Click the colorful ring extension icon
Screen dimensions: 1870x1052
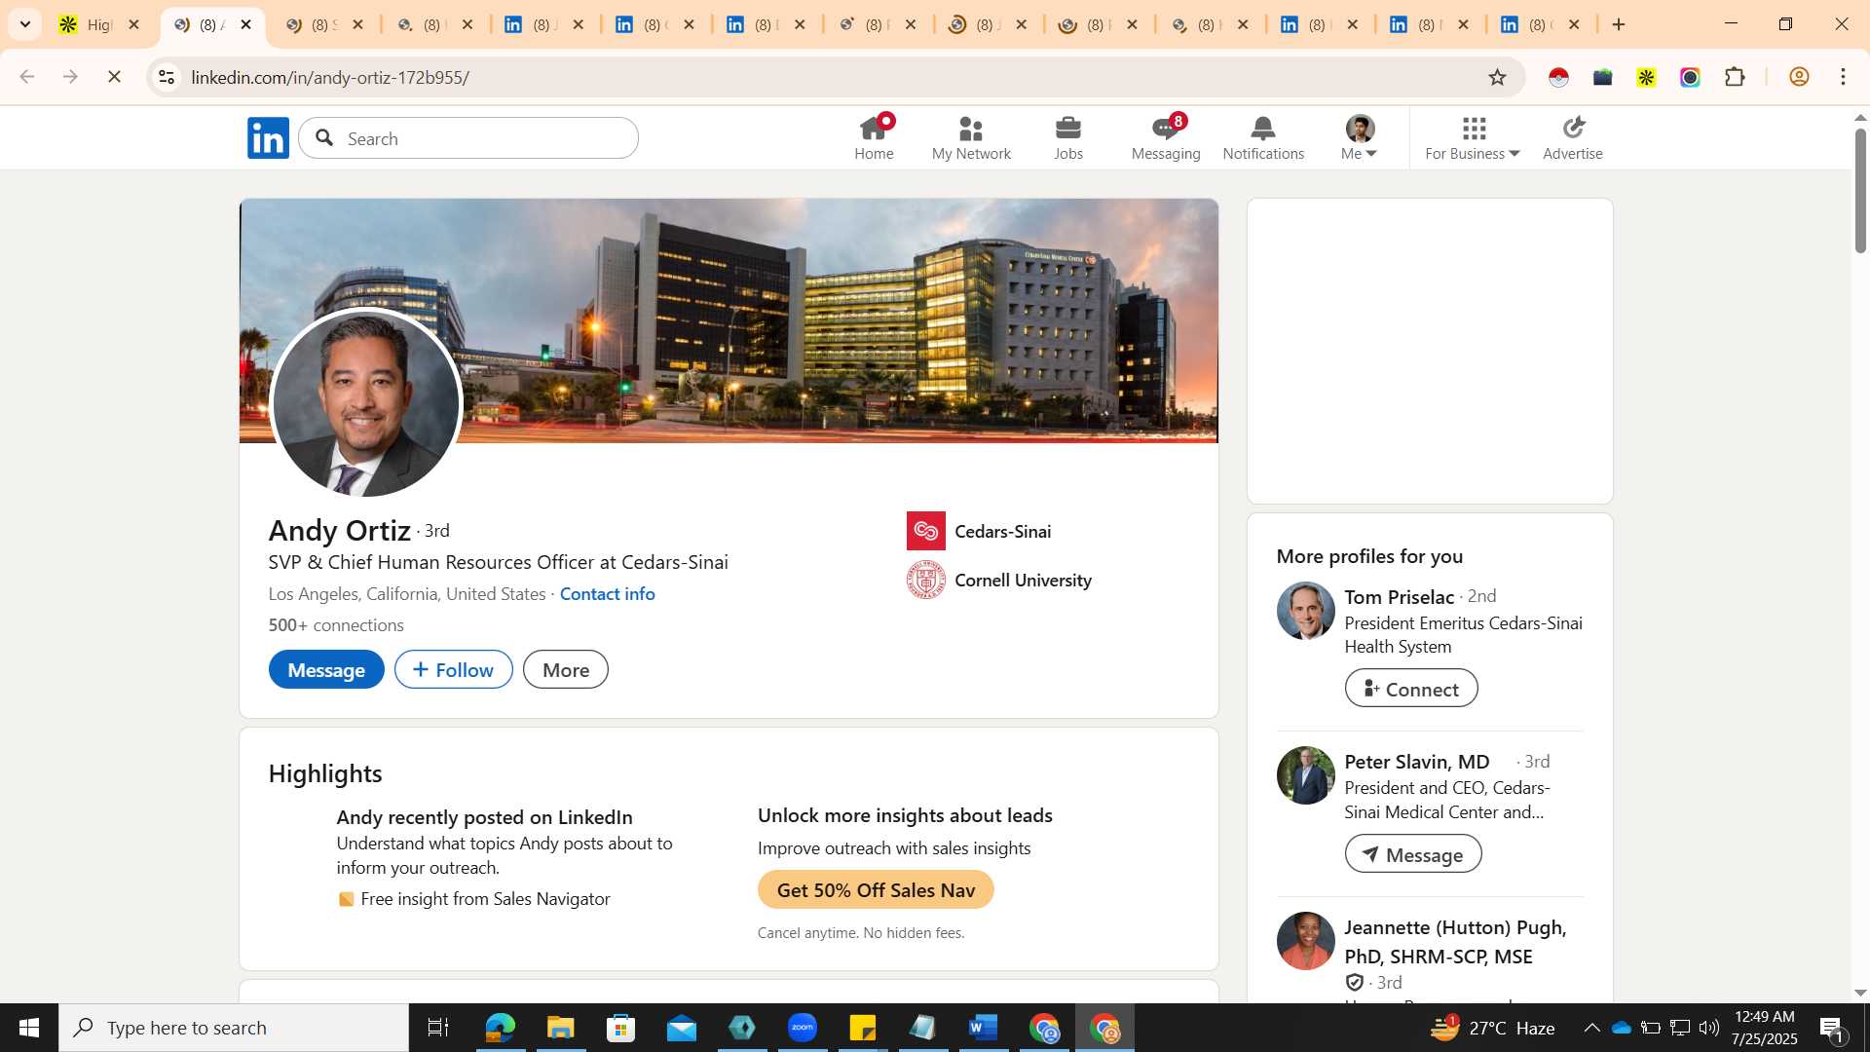[x=1690, y=77]
